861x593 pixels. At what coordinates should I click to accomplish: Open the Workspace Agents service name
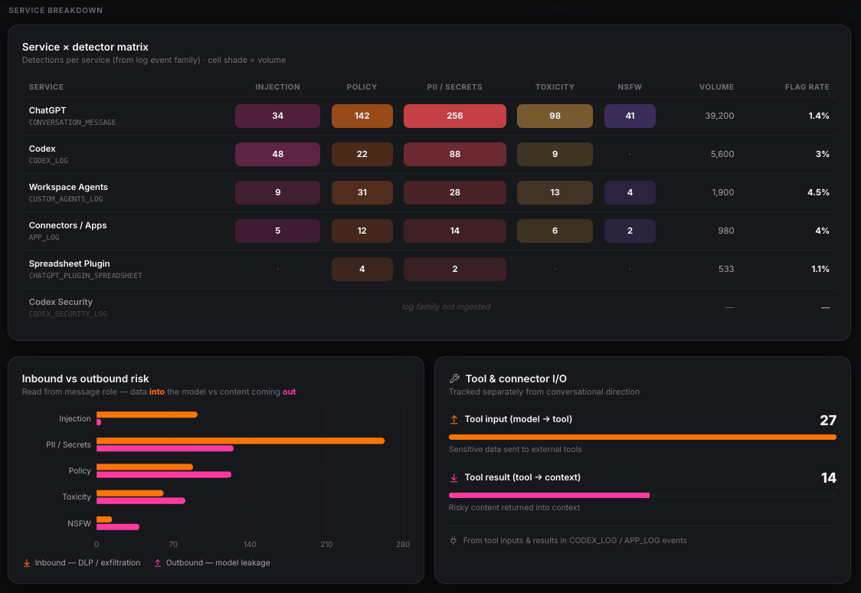tap(68, 187)
